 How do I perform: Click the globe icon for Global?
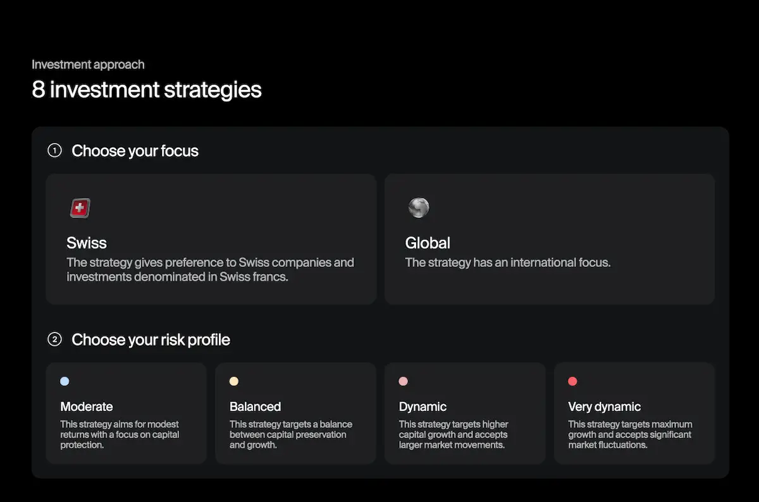pos(418,207)
